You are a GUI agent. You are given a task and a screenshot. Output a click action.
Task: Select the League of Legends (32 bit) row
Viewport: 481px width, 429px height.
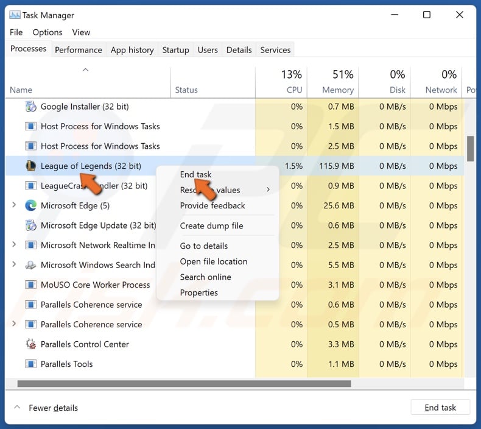(x=234, y=166)
